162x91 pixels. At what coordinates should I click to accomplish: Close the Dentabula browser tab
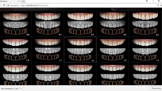point(19,1)
